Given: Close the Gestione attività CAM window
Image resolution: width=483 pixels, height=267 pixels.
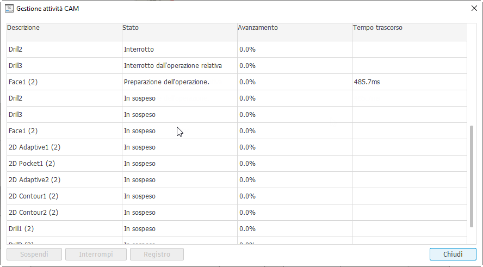Looking at the screenshot, I should (473, 9).
